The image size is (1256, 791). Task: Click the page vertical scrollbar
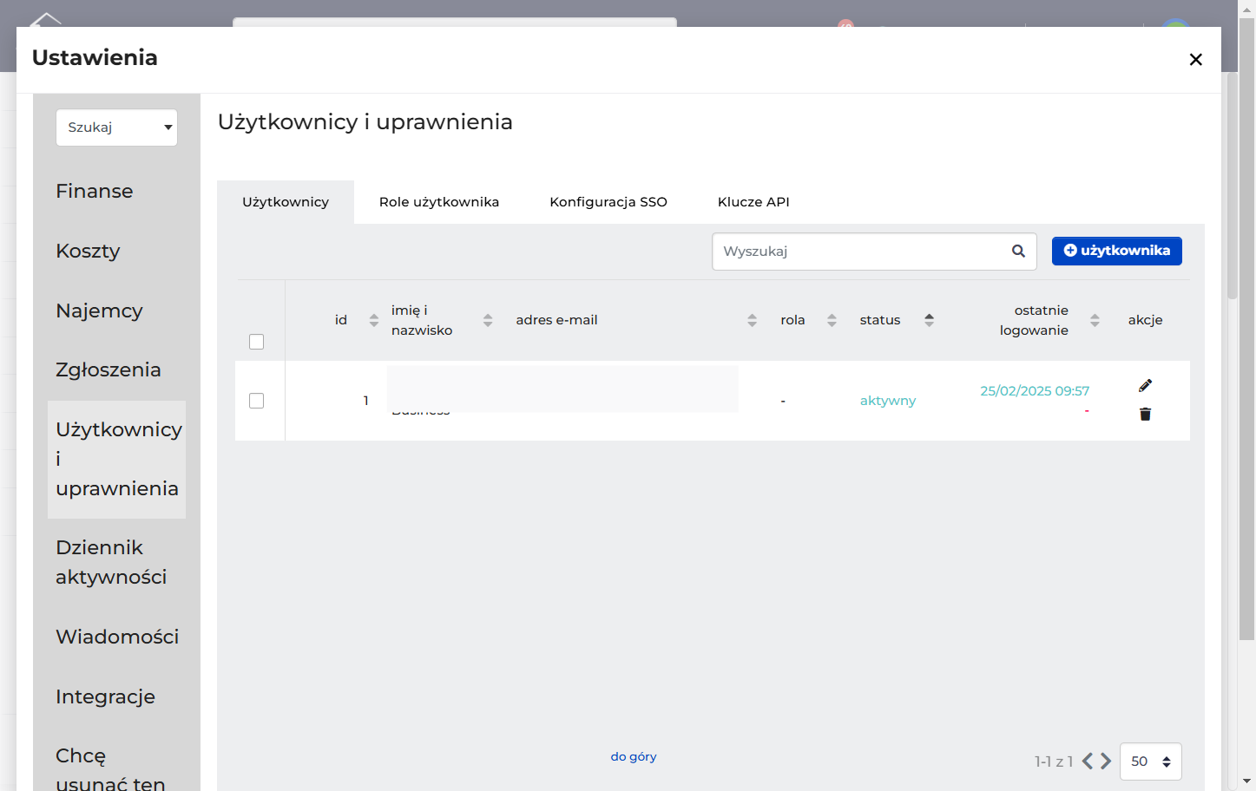[1246, 330]
